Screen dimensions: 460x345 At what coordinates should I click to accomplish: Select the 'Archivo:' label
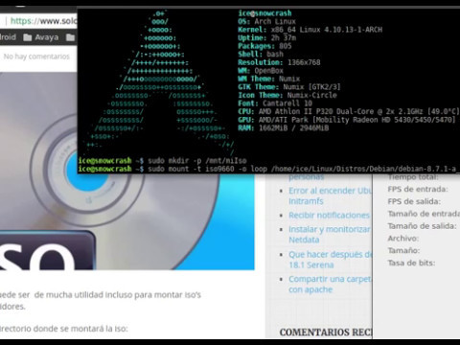click(403, 239)
